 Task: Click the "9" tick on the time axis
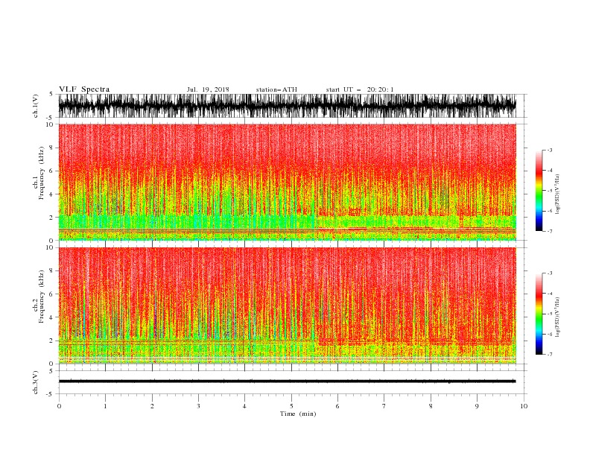point(477,406)
